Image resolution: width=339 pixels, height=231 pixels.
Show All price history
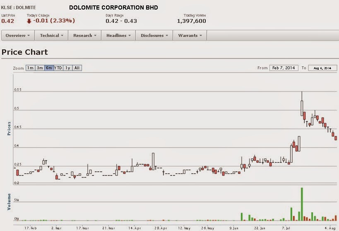tap(77, 68)
